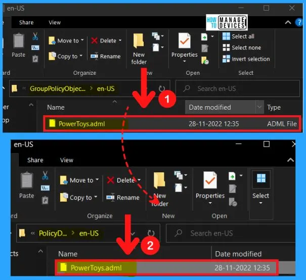
Task: Click Cut scissors icon in top window
Action: [35, 36]
